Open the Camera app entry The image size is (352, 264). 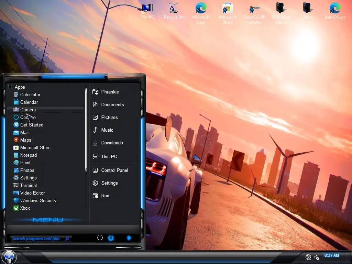46,110
